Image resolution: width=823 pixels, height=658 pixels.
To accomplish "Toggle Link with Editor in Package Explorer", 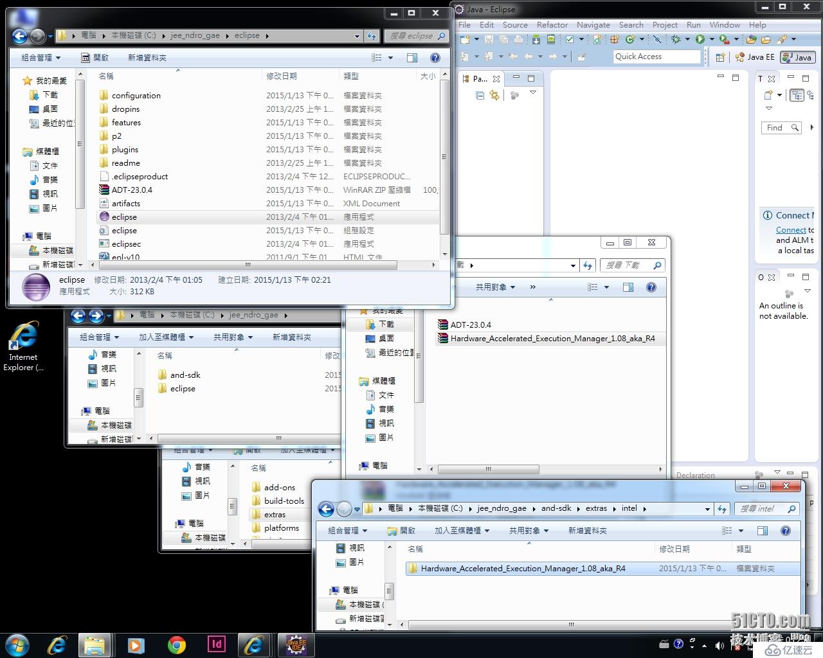I will (x=494, y=95).
